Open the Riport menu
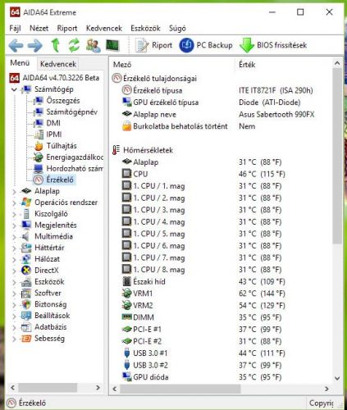 pyautogui.click(x=67, y=28)
